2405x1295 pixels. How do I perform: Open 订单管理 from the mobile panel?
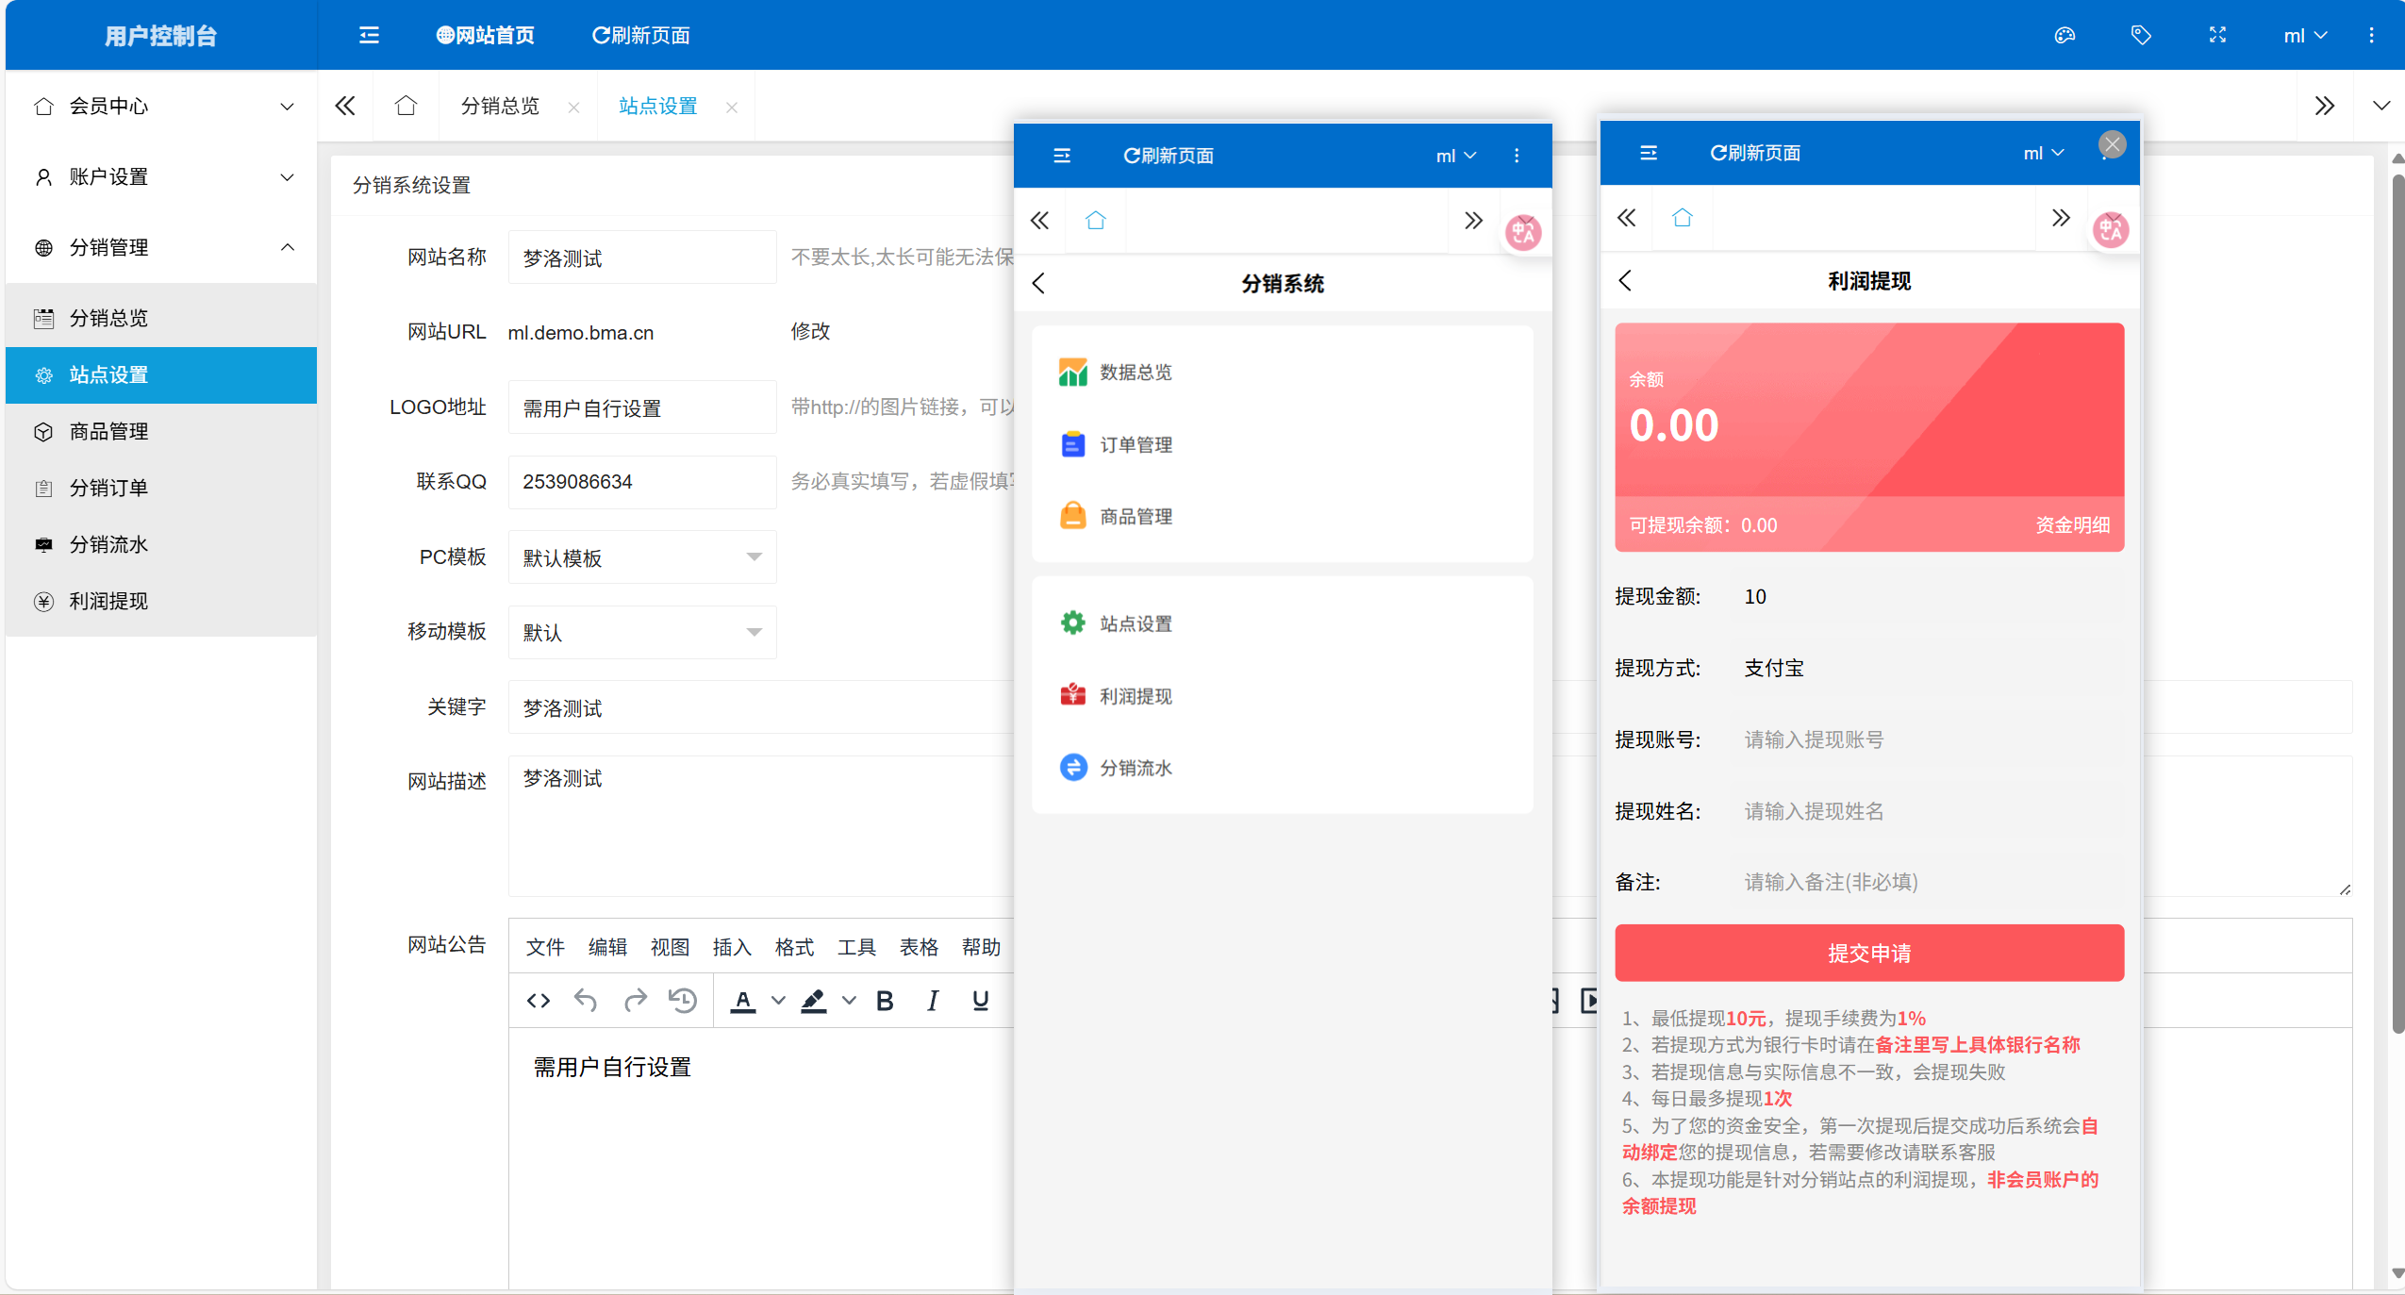pos(1136,444)
